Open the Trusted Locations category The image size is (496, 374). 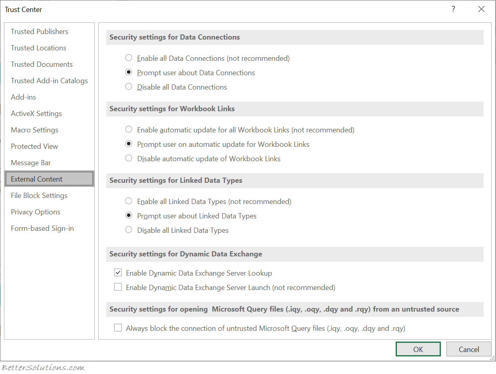tap(50, 48)
